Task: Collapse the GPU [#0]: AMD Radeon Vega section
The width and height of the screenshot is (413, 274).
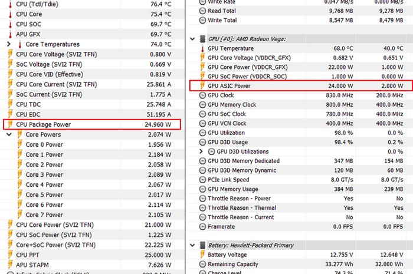Action: pos(192,39)
